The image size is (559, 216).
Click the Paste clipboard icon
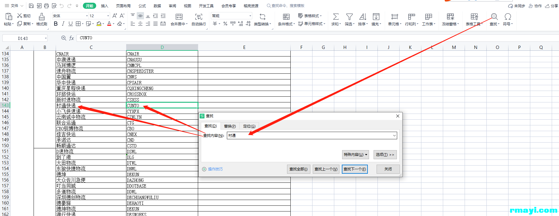[9, 16]
